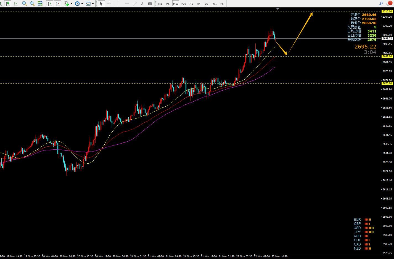Switch to MN monthly timeframe
The height and width of the screenshot is (259, 394).
click(222, 4)
